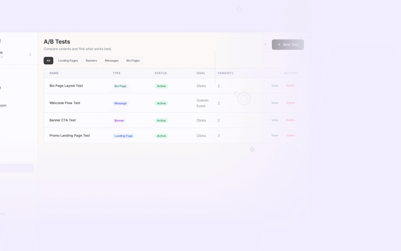Click the NAME column header
The width and height of the screenshot is (401, 251).
click(54, 73)
